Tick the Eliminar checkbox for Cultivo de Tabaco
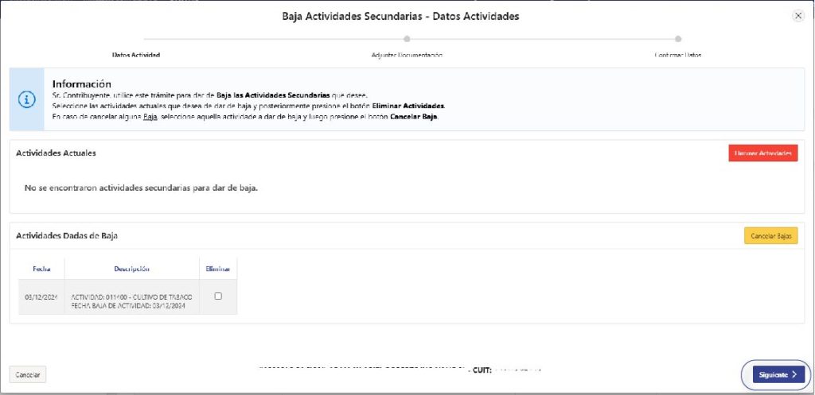This screenshot has width=815, height=395. pos(218,296)
